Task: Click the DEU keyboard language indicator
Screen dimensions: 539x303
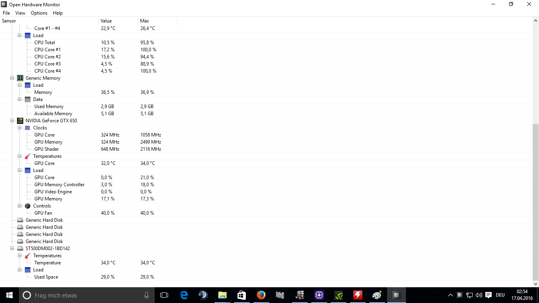Action: click(500, 295)
